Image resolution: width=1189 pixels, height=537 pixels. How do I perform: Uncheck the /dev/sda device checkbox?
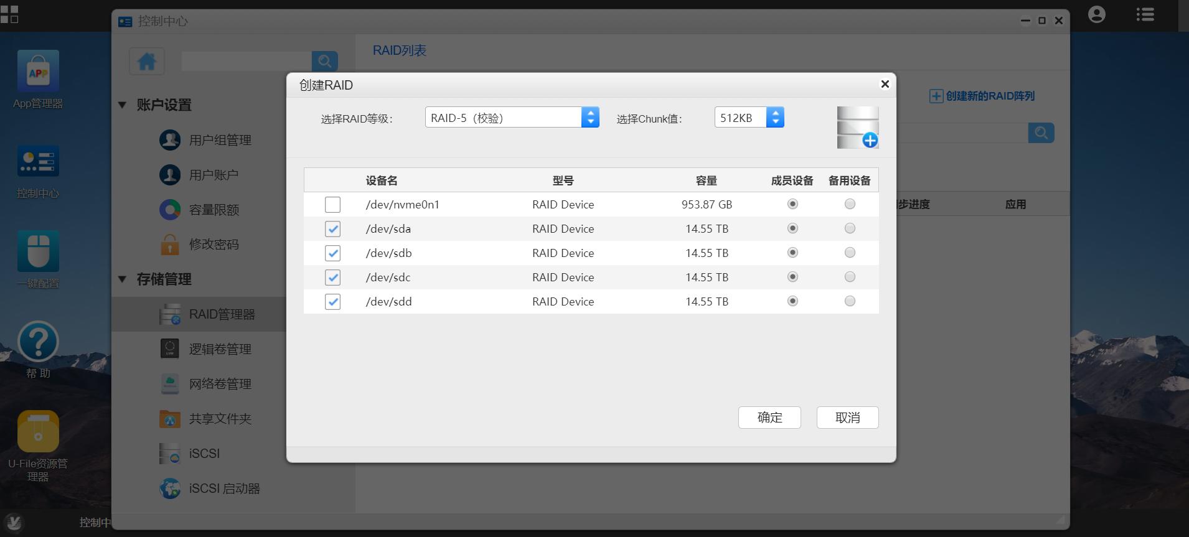(x=332, y=229)
